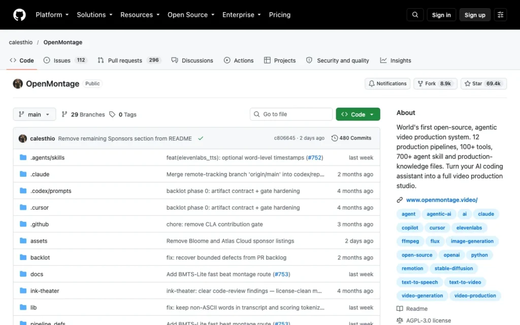
Task: Select the Code tab
Action: tap(22, 60)
